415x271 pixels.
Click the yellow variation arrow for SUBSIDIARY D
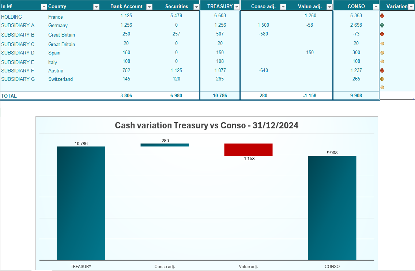click(382, 53)
